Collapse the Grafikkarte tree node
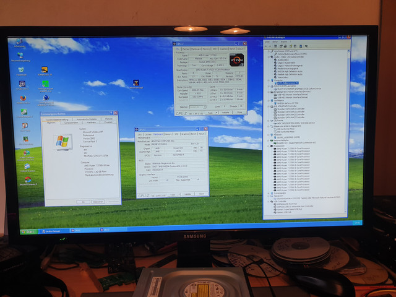Screen dimensions: 396x297 pos(269,100)
